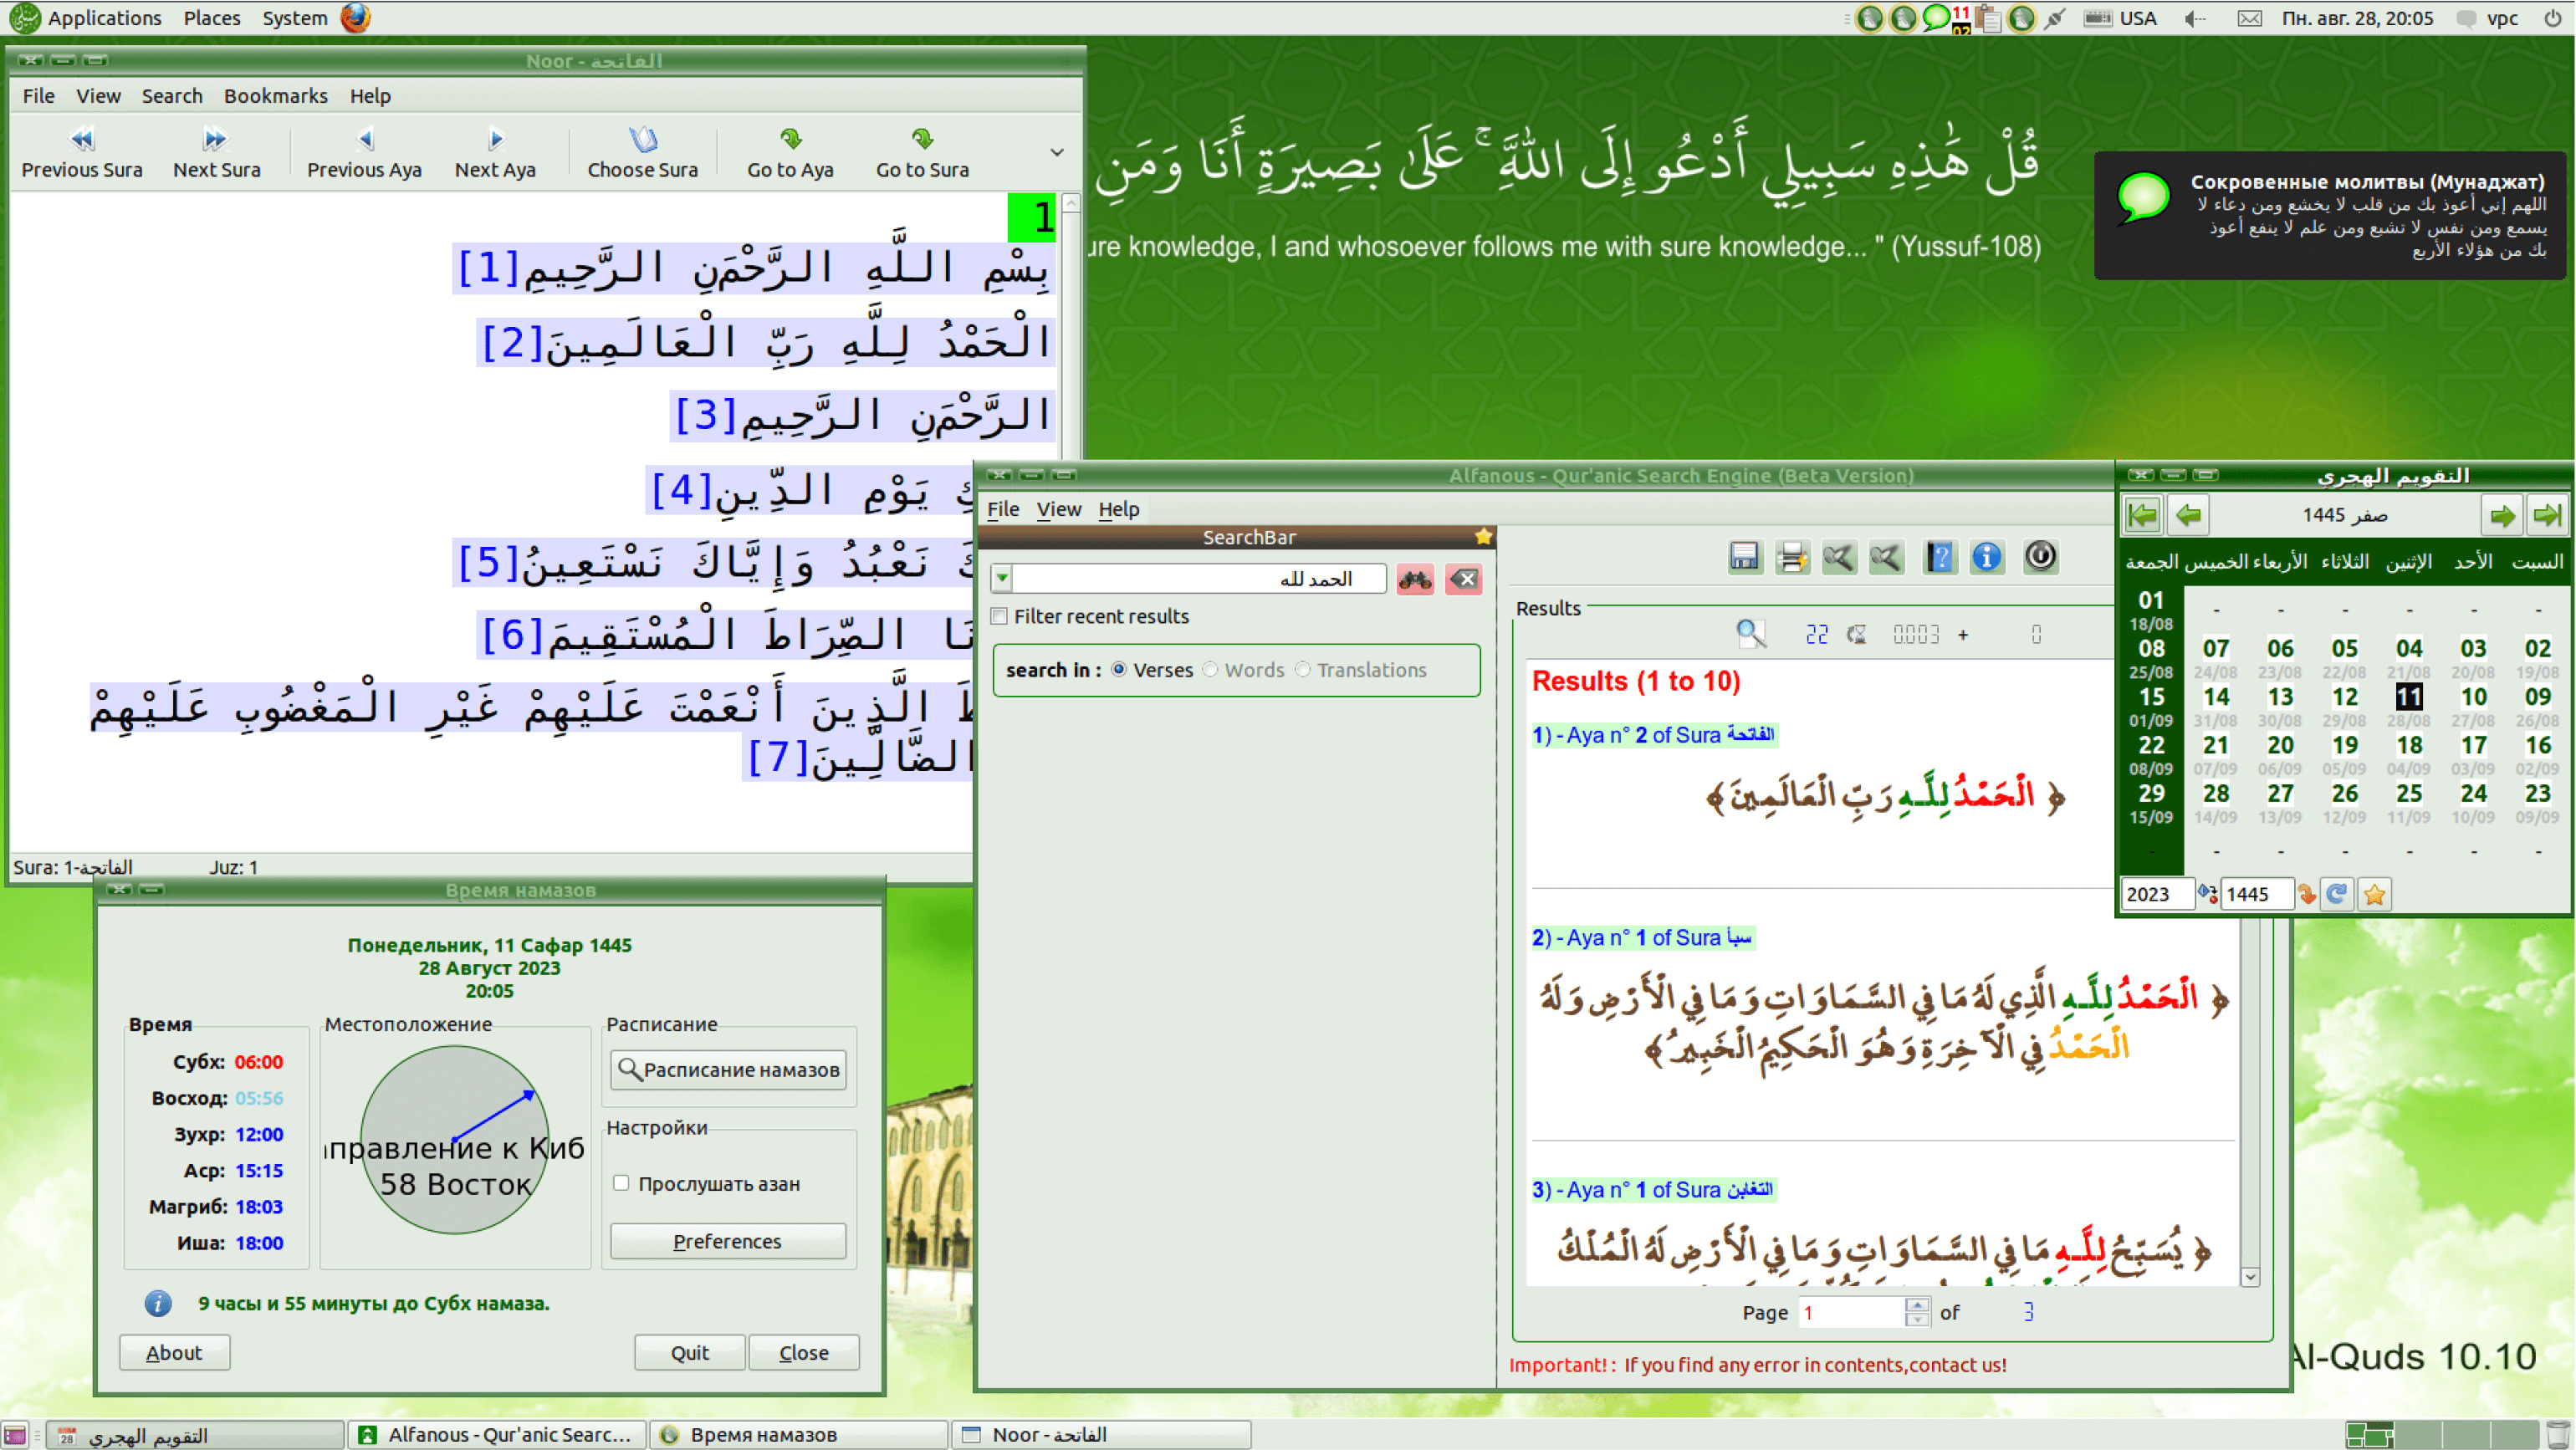Go to first month in Hijri calendar
Screen dimensions: 2576x1450
tap(2142, 516)
